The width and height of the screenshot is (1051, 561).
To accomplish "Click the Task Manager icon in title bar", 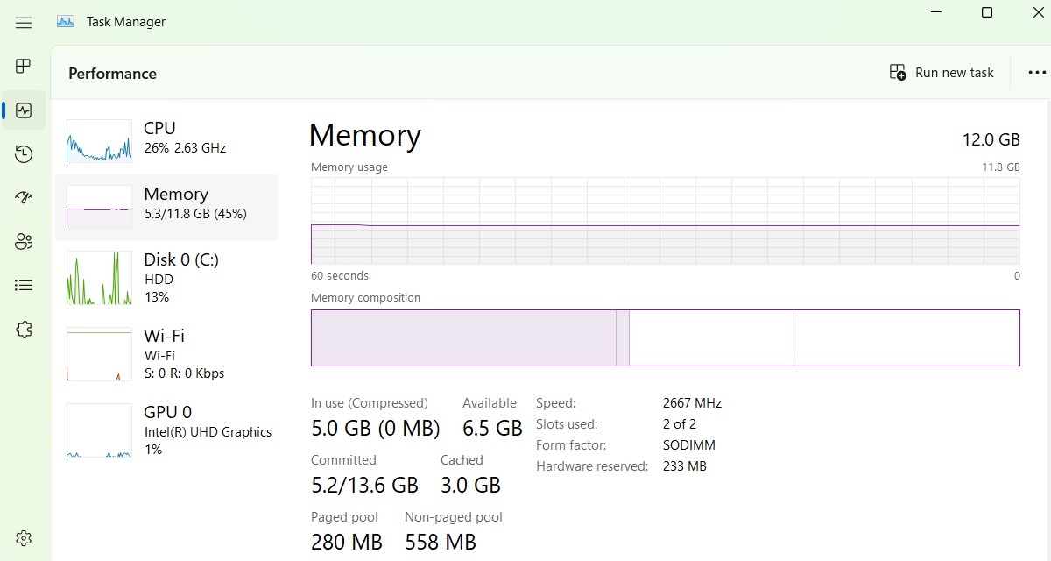I will click(64, 21).
